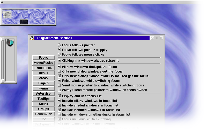
Task: Select Focus follows pointer sloppily radio
Action: click(59, 50)
